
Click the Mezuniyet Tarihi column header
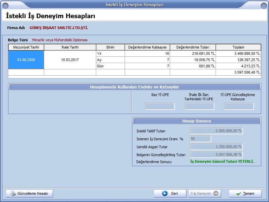(x=26, y=47)
